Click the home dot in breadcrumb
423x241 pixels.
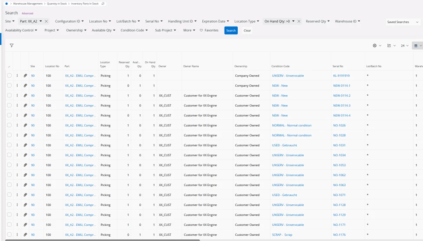[7, 4]
